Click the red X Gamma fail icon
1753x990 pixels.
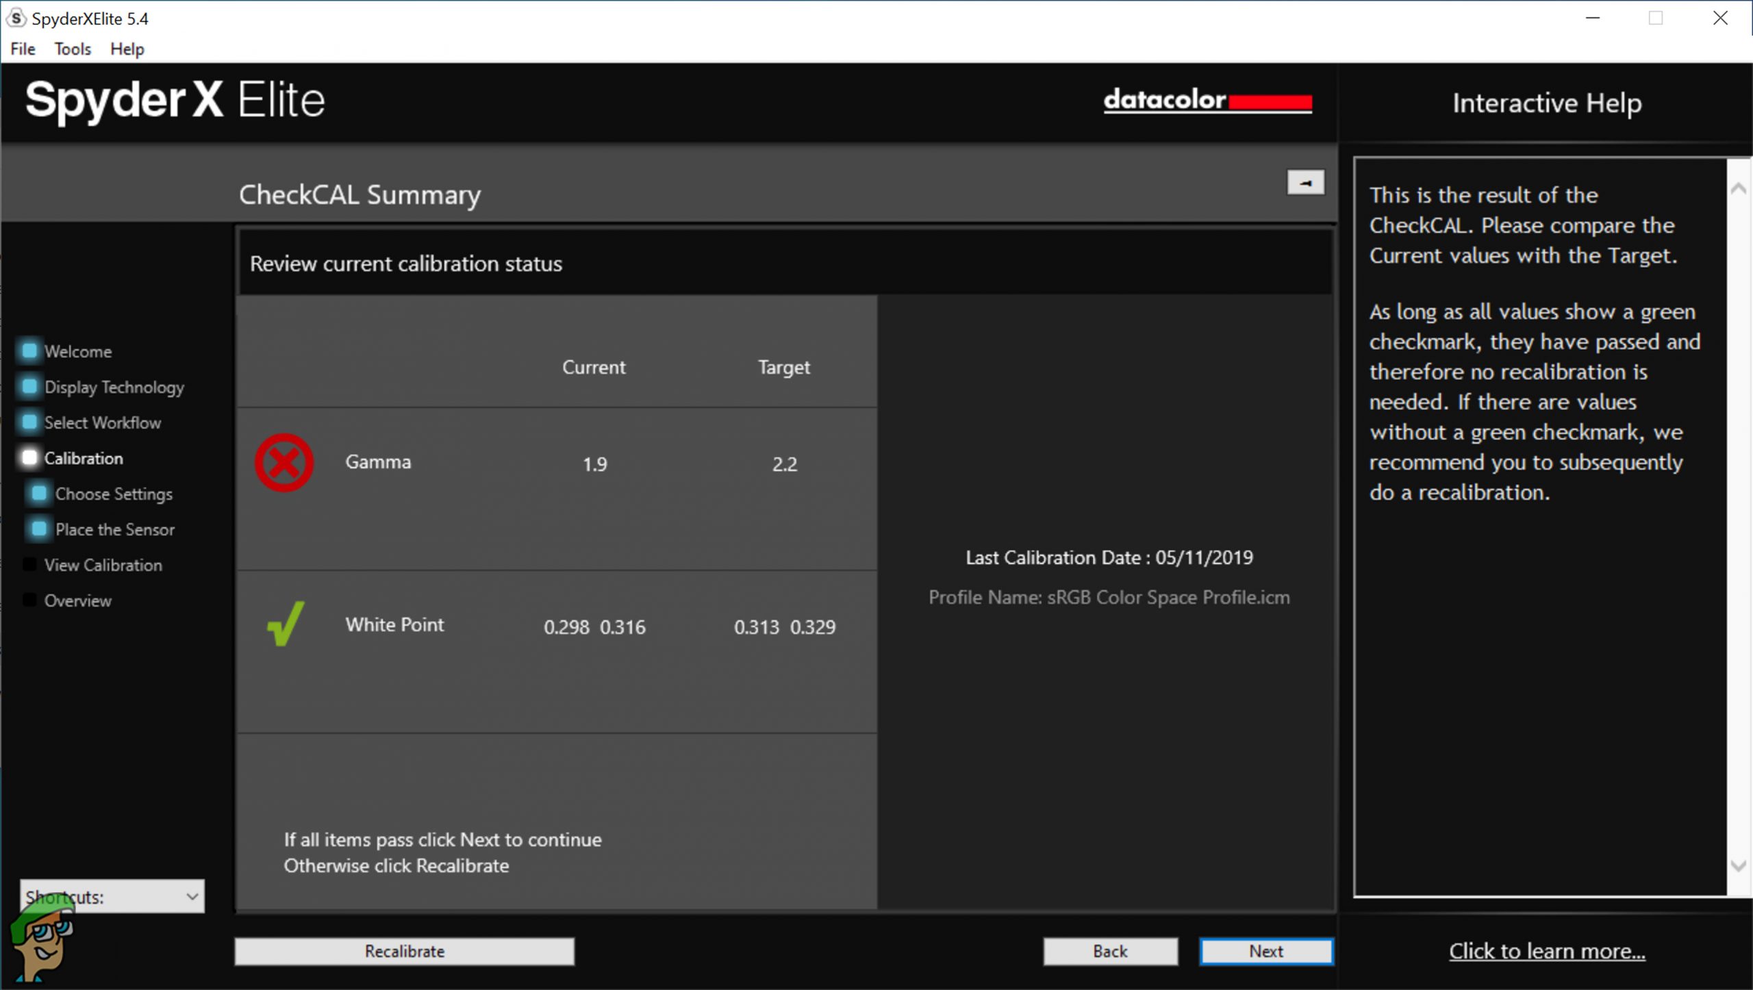(284, 463)
